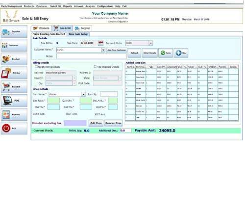
Task: Open the Reports sidebar icon
Action: tap(14, 114)
